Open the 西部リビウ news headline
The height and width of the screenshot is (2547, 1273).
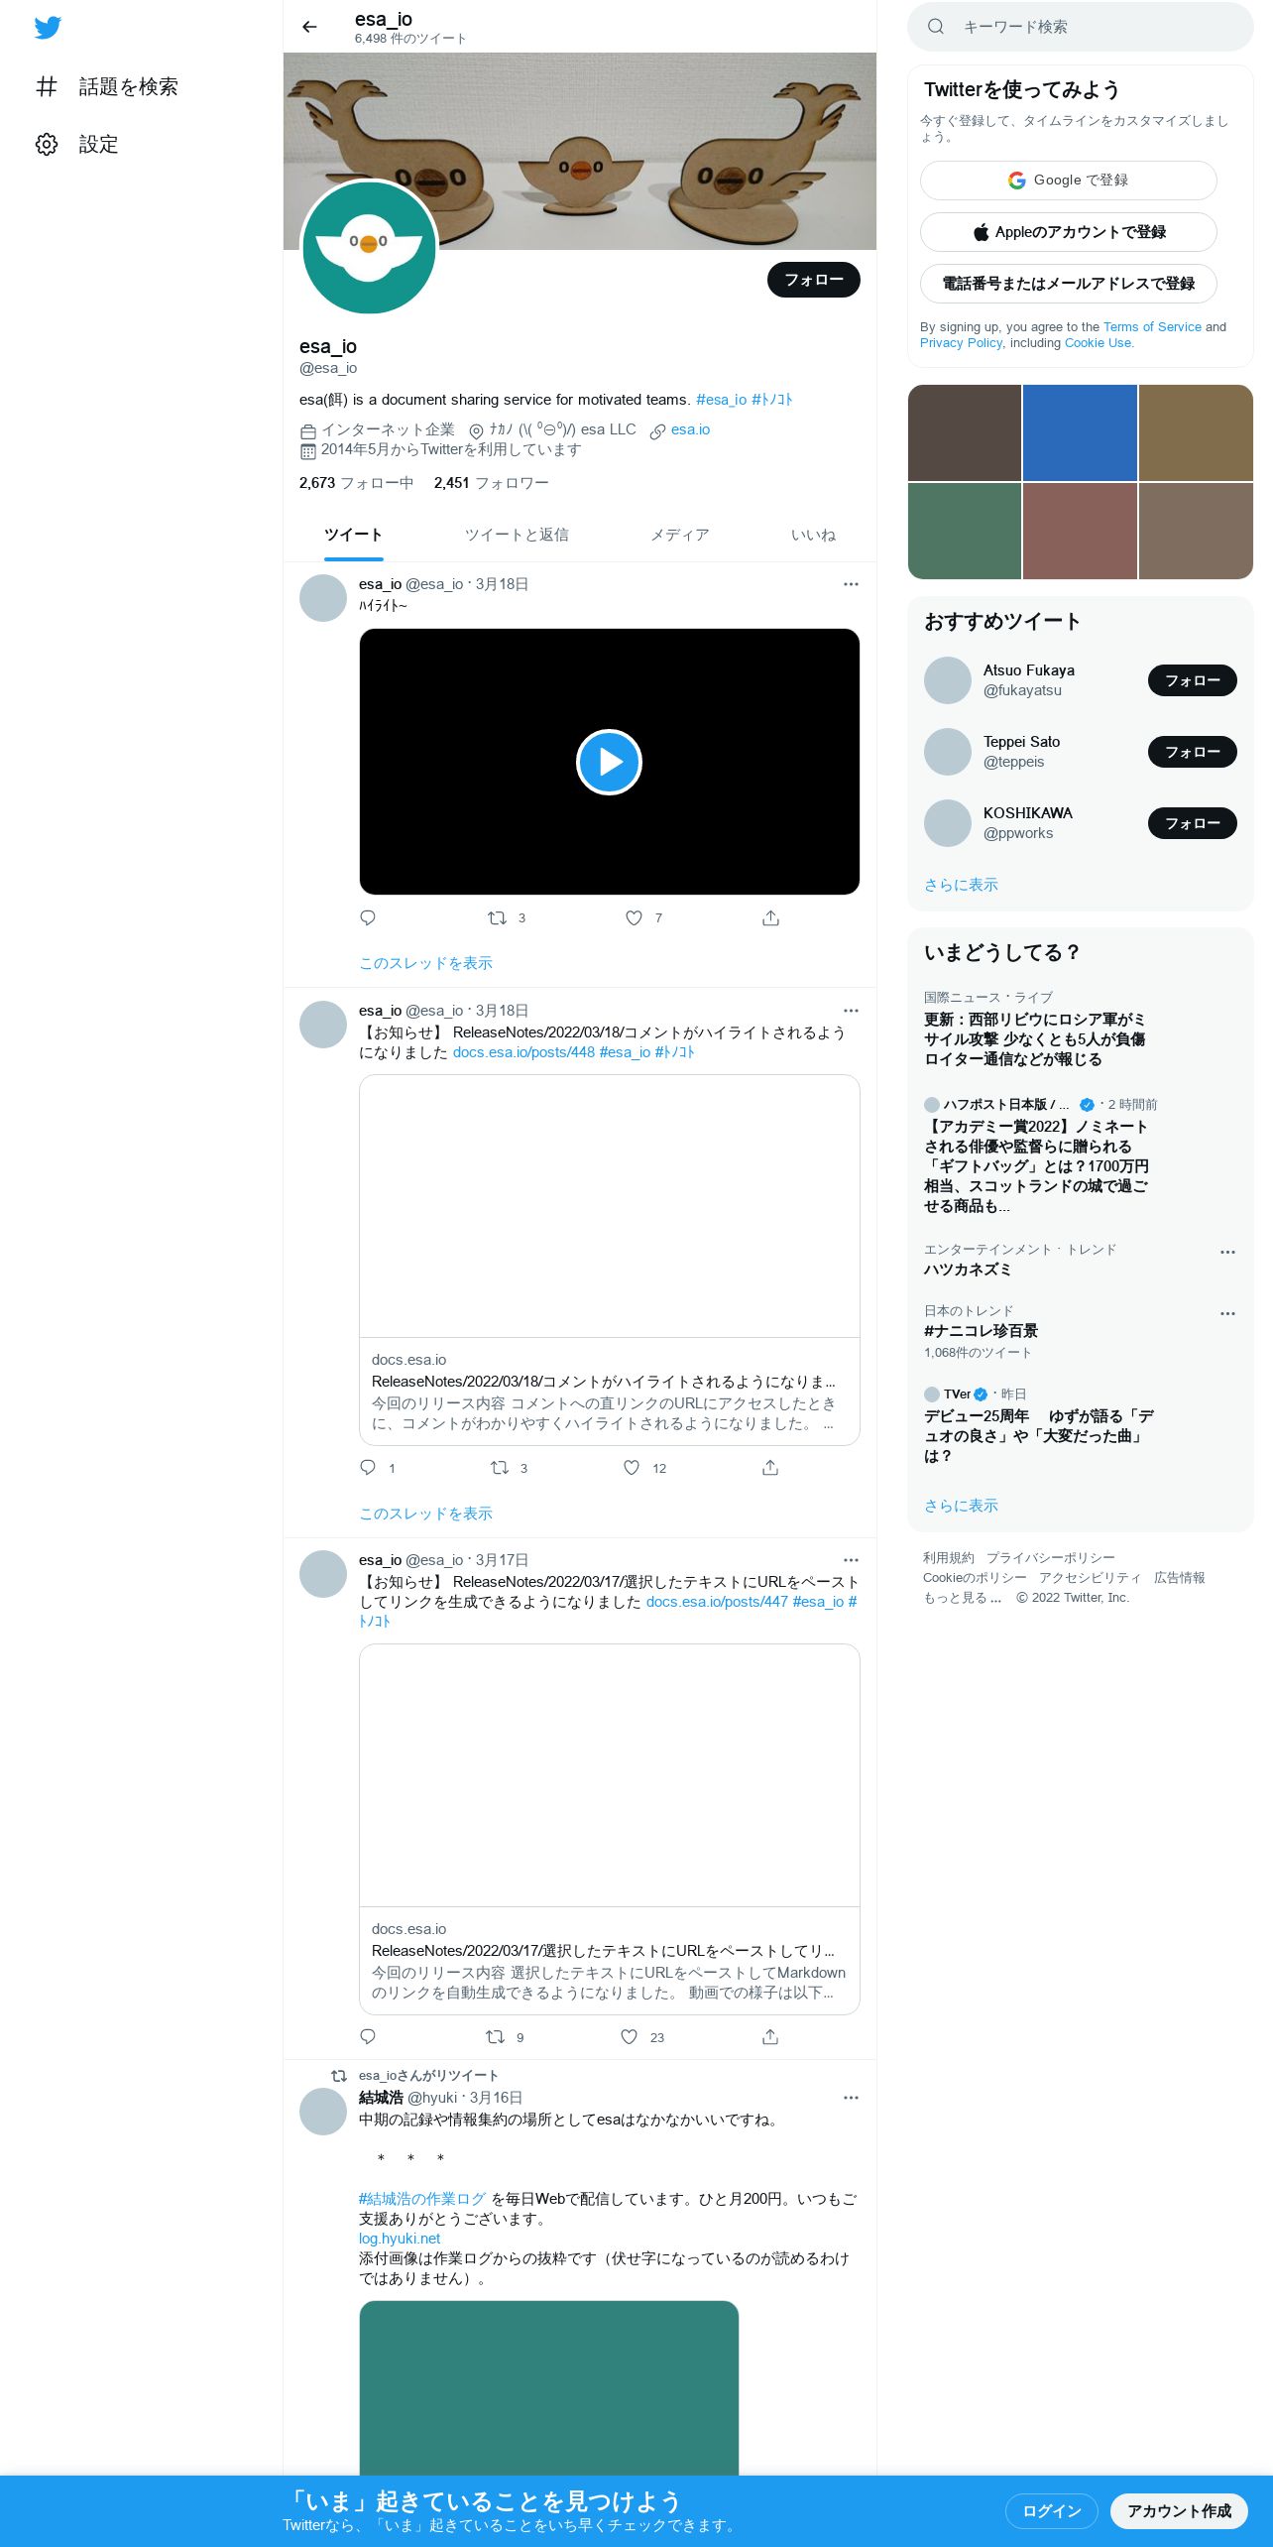point(1034,1039)
